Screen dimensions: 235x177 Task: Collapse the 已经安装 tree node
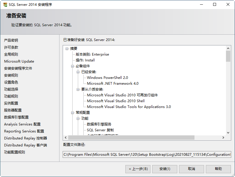78,72
